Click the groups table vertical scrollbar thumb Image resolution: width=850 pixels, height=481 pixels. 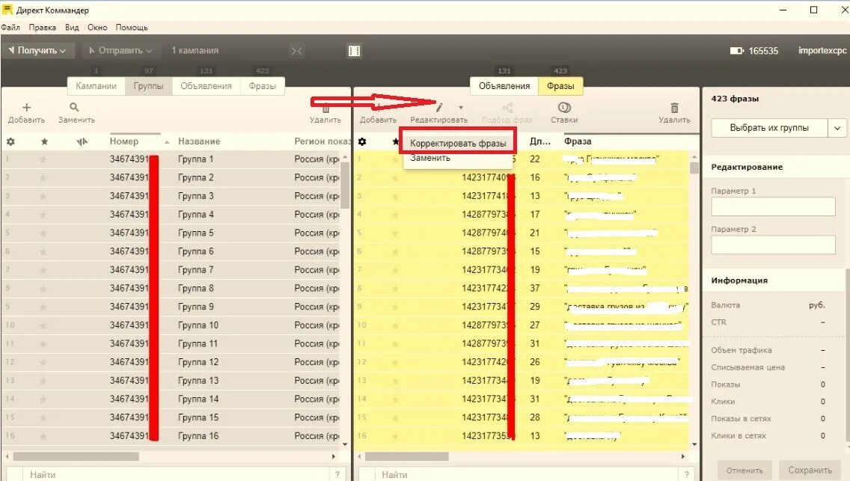(x=346, y=185)
